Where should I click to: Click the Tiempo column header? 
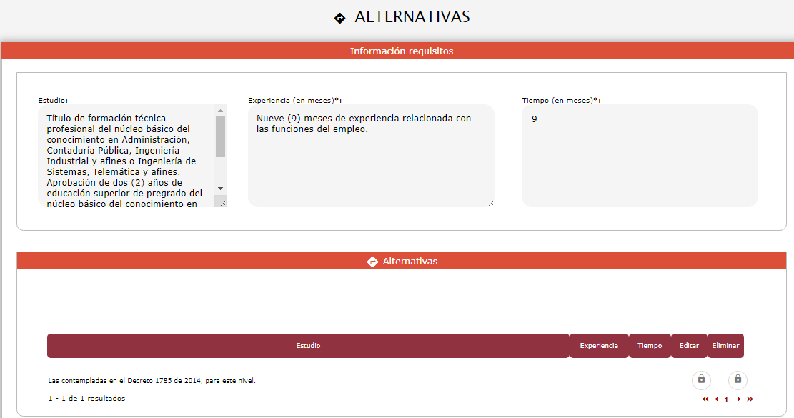650,346
